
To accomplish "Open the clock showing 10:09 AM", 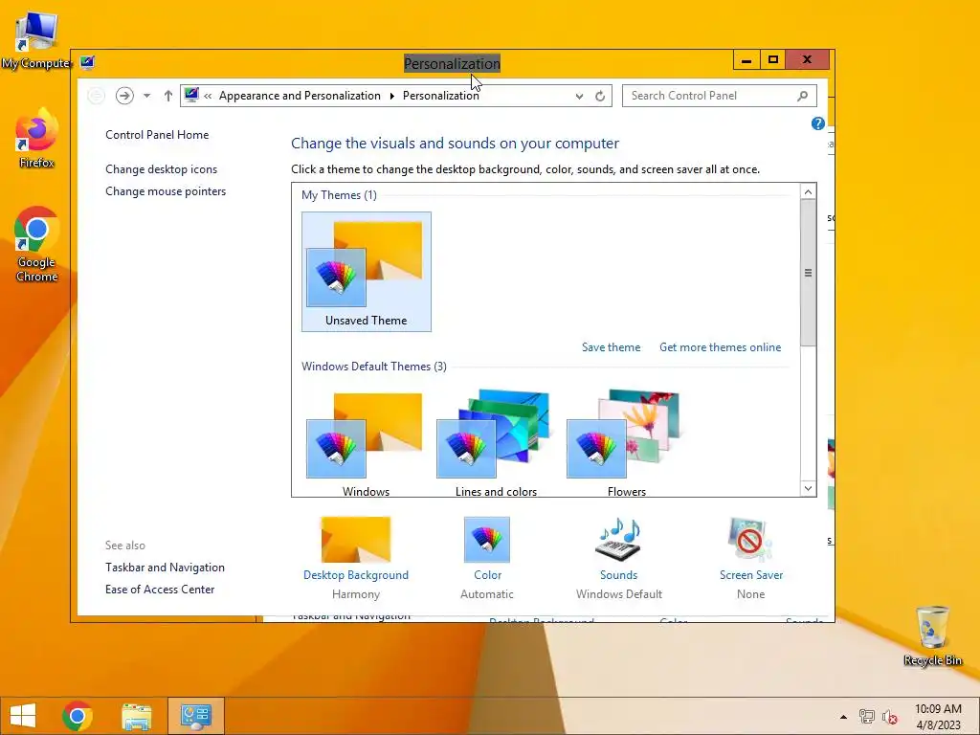I will click(x=938, y=717).
